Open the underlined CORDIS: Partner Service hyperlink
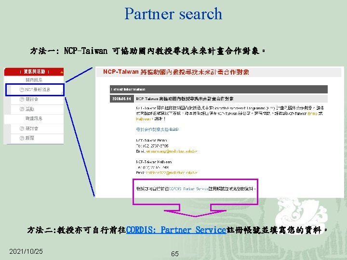The image size is (347, 260). [176, 230]
